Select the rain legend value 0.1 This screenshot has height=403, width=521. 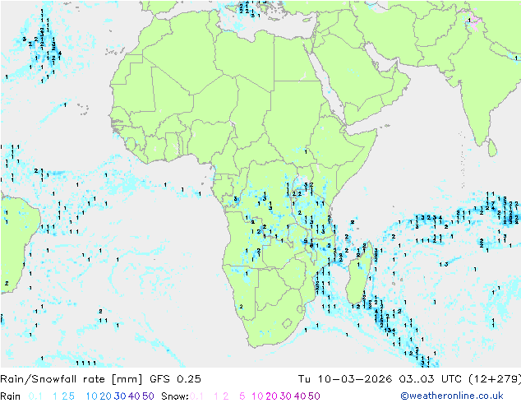pos(35,396)
